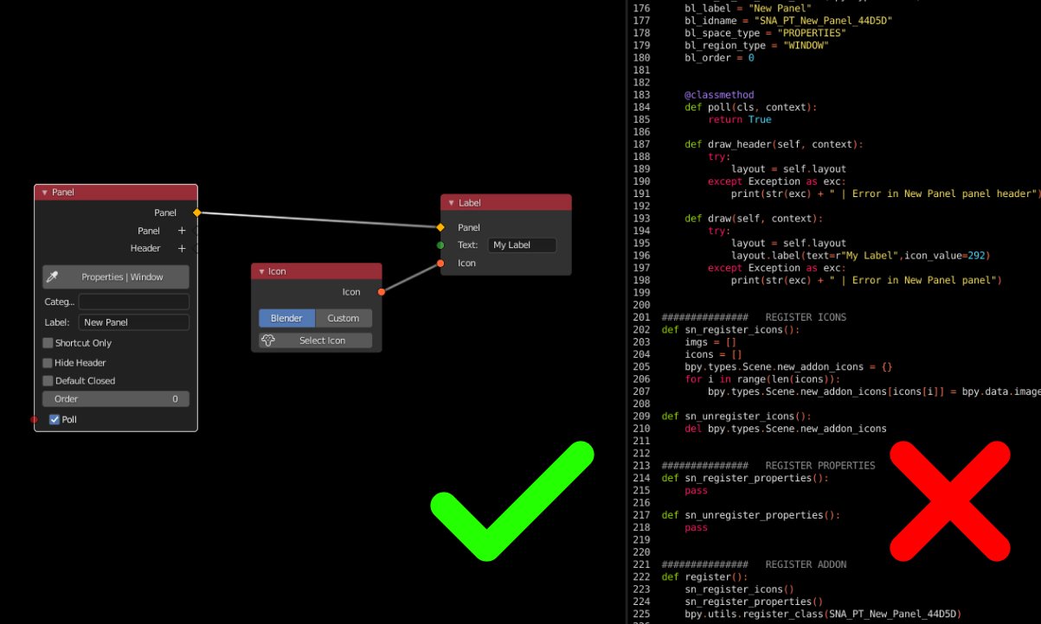1041x624 pixels.
Task: Click the Blender logo on Select Icon button
Action: click(x=268, y=340)
